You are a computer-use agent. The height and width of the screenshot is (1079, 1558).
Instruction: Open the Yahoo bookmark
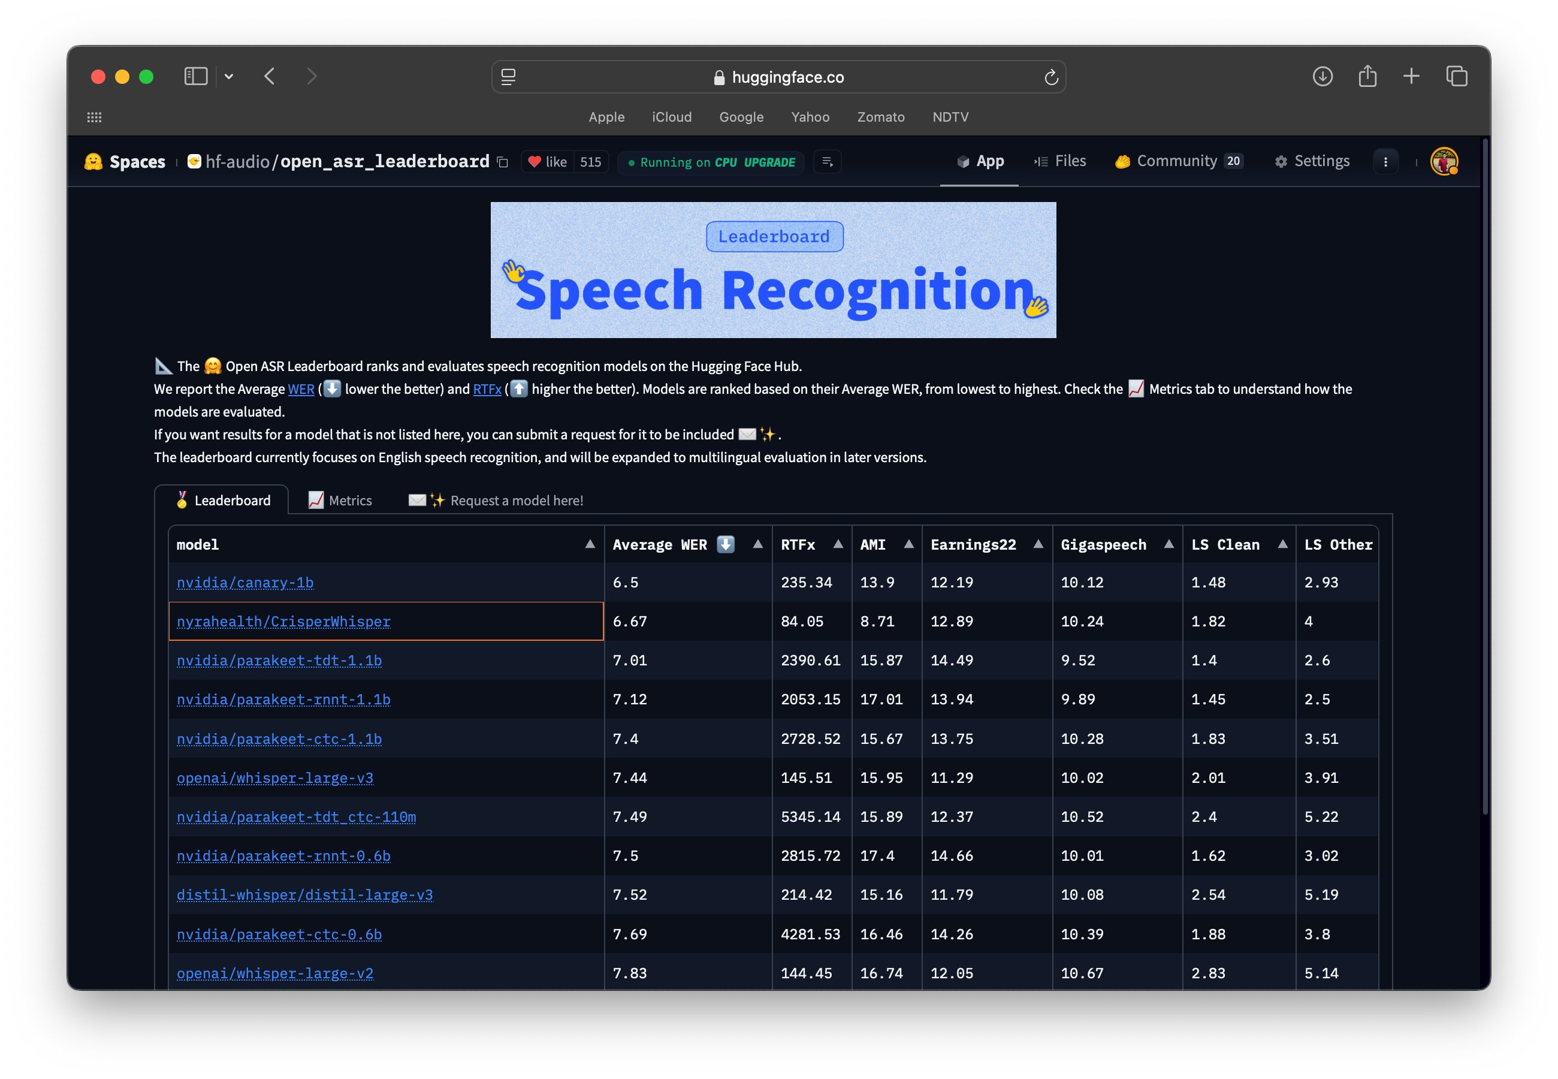[810, 117]
